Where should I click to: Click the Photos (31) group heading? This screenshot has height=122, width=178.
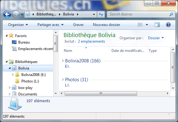[x=77, y=80]
